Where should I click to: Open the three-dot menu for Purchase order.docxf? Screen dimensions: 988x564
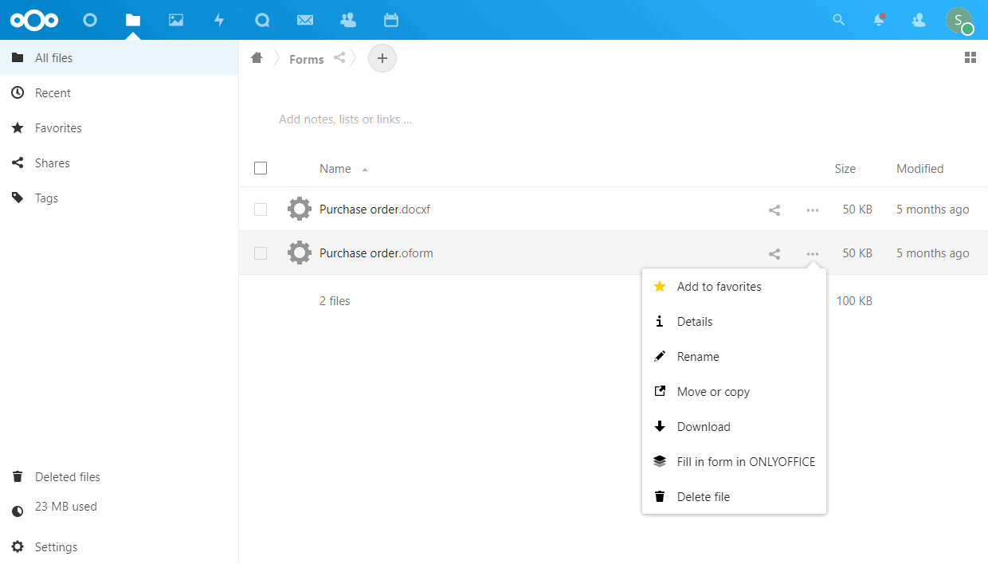click(812, 210)
